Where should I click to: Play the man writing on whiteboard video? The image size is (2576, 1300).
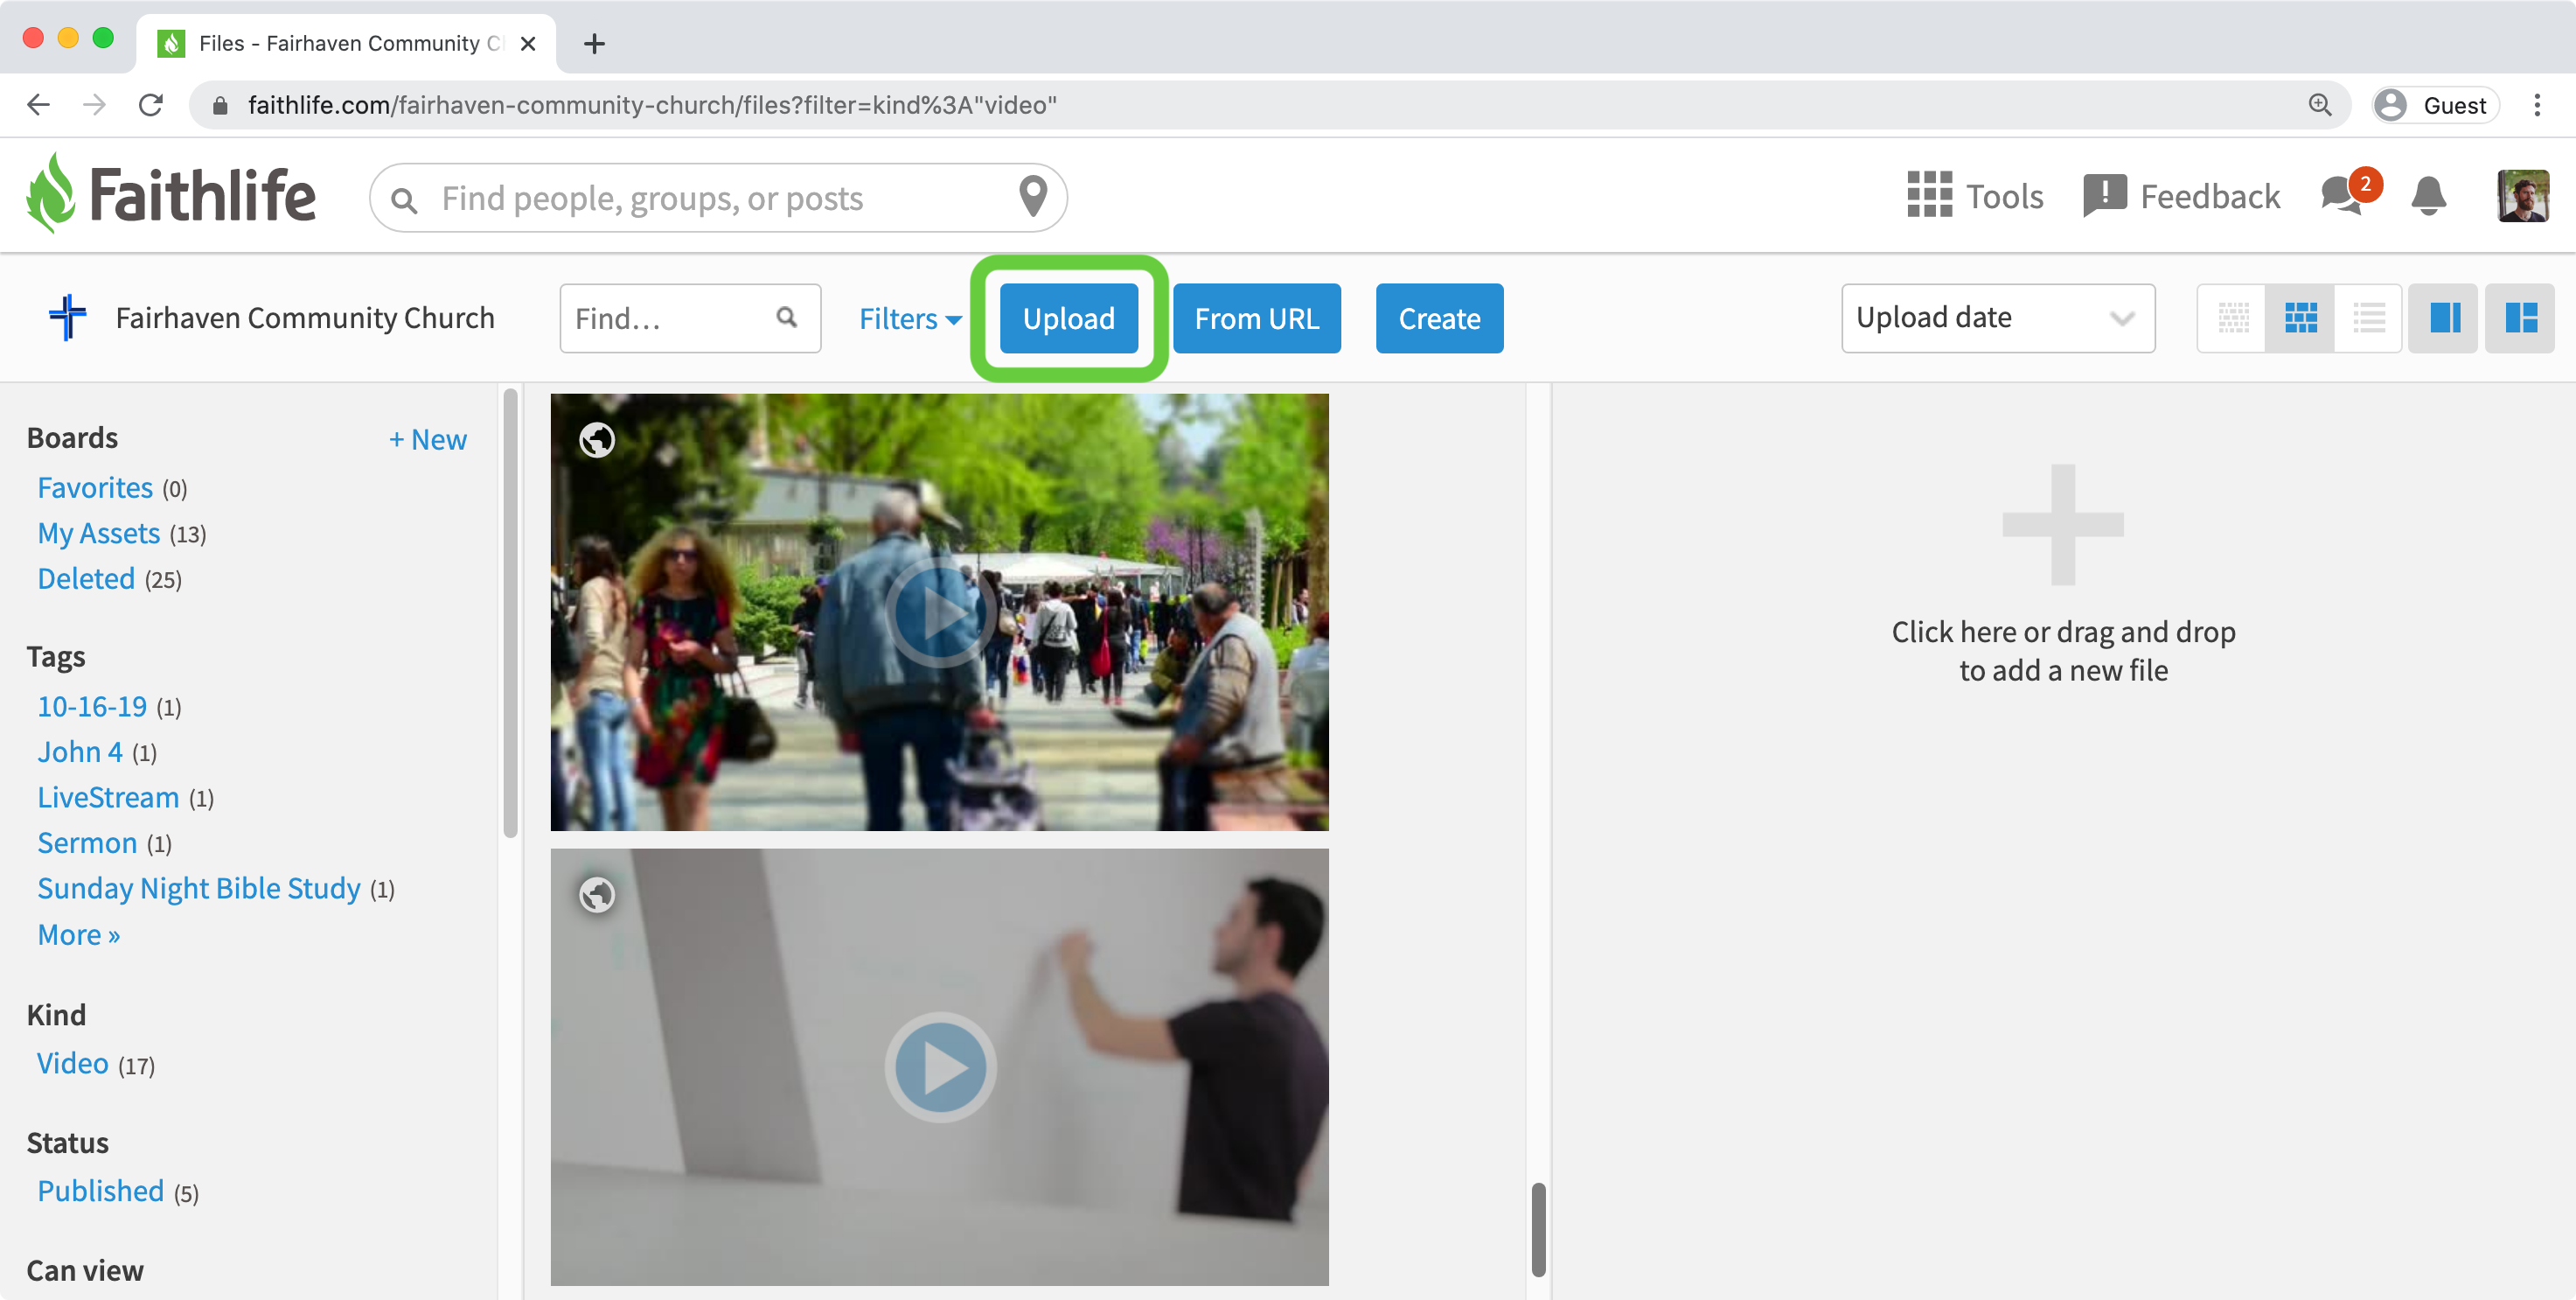pos(940,1066)
